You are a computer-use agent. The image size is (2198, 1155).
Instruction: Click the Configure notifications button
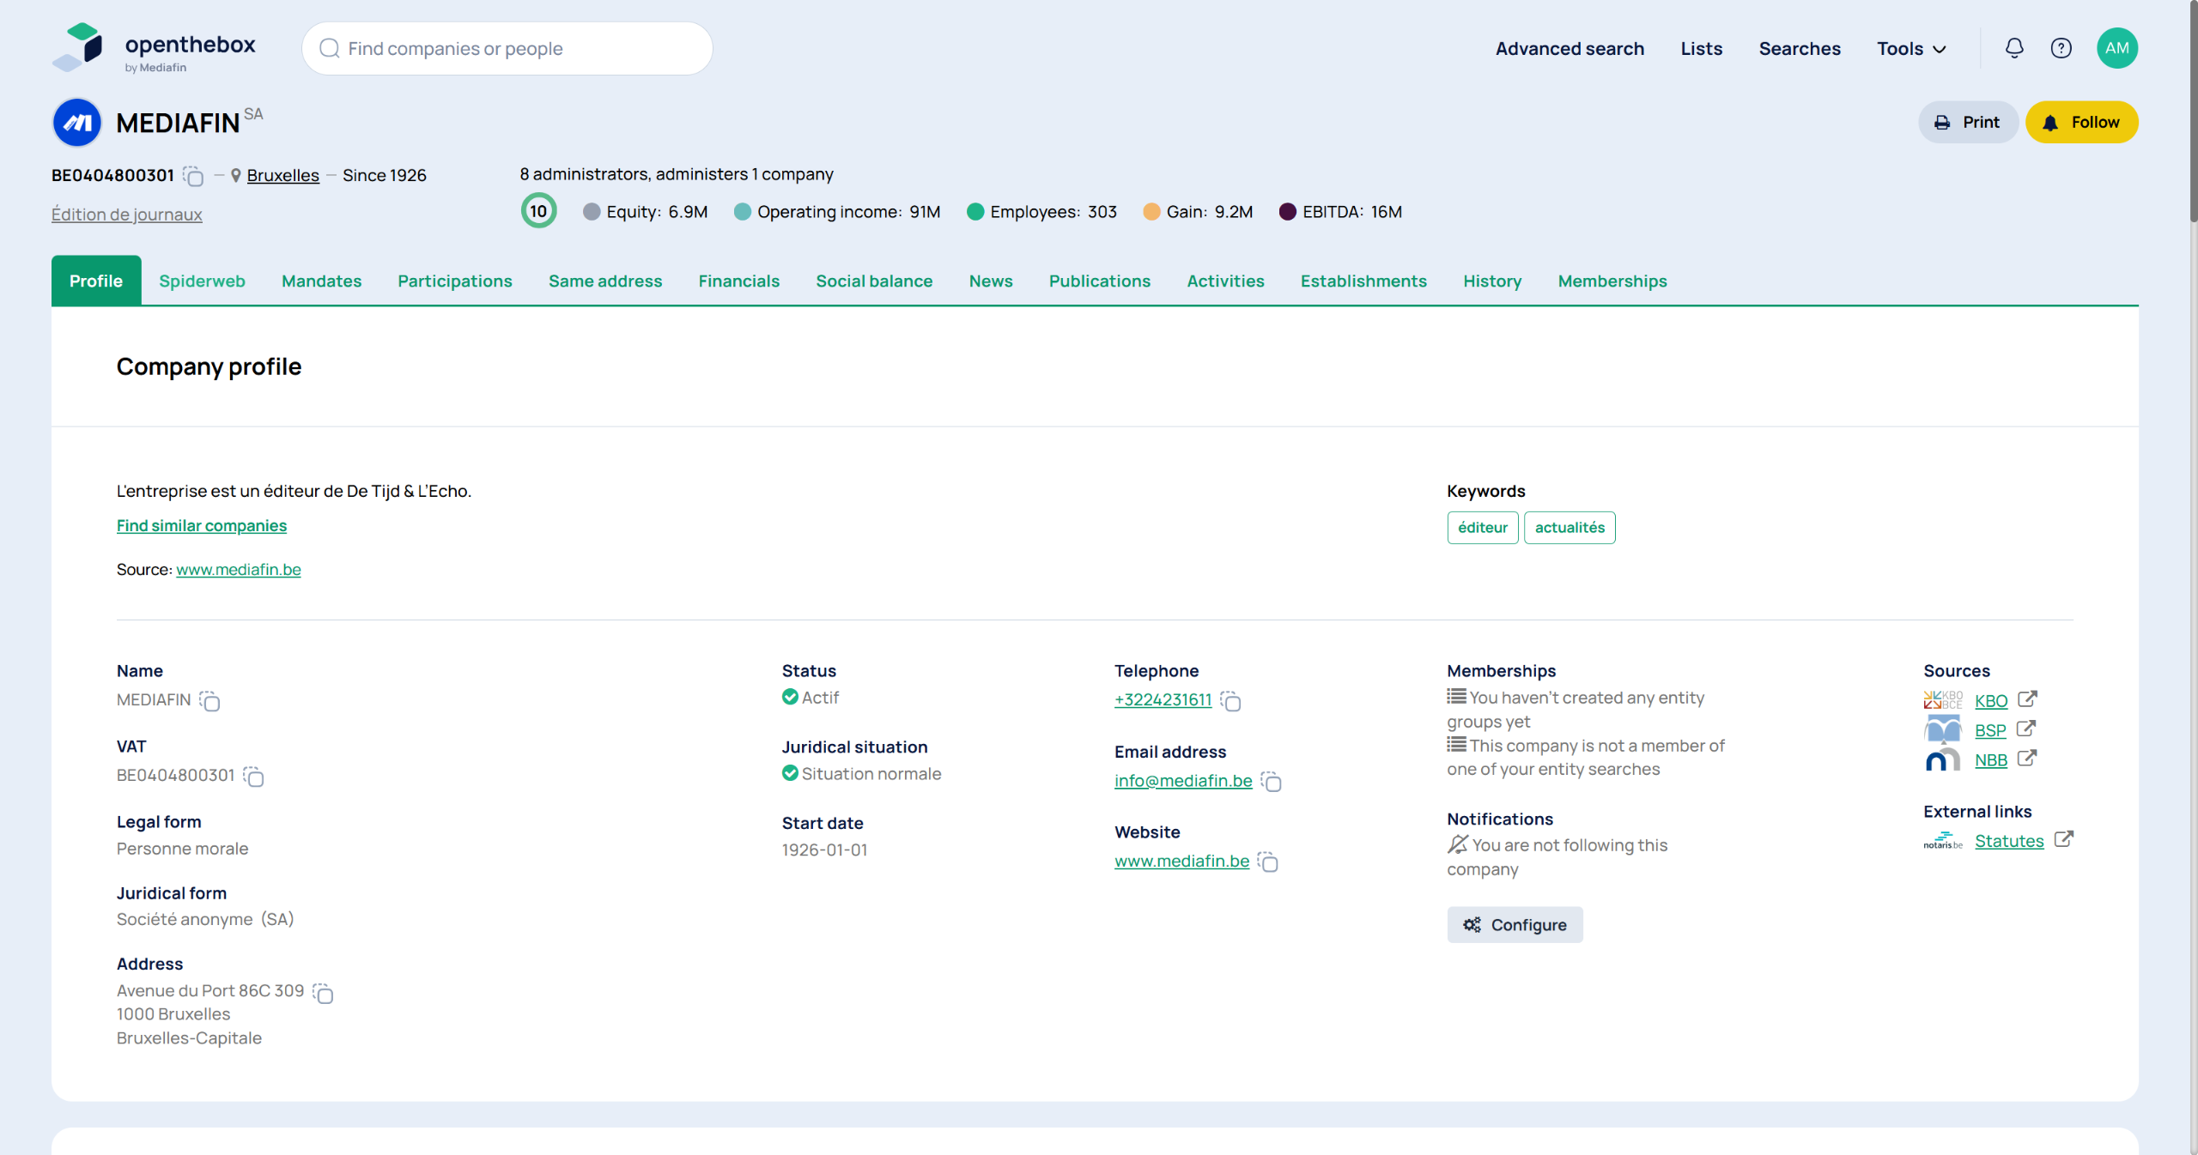click(x=1515, y=924)
